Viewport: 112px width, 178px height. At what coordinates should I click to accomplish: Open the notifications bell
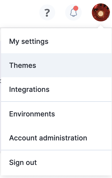pyautogui.click(x=74, y=13)
